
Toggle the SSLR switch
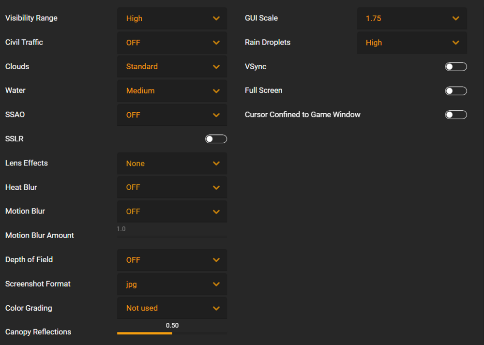pyautogui.click(x=216, y=139)
